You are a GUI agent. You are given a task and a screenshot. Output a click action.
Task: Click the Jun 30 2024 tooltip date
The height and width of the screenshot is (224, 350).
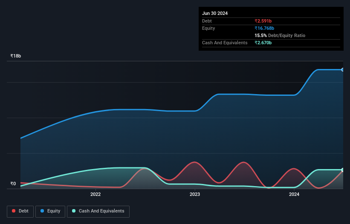coord(215,13)
